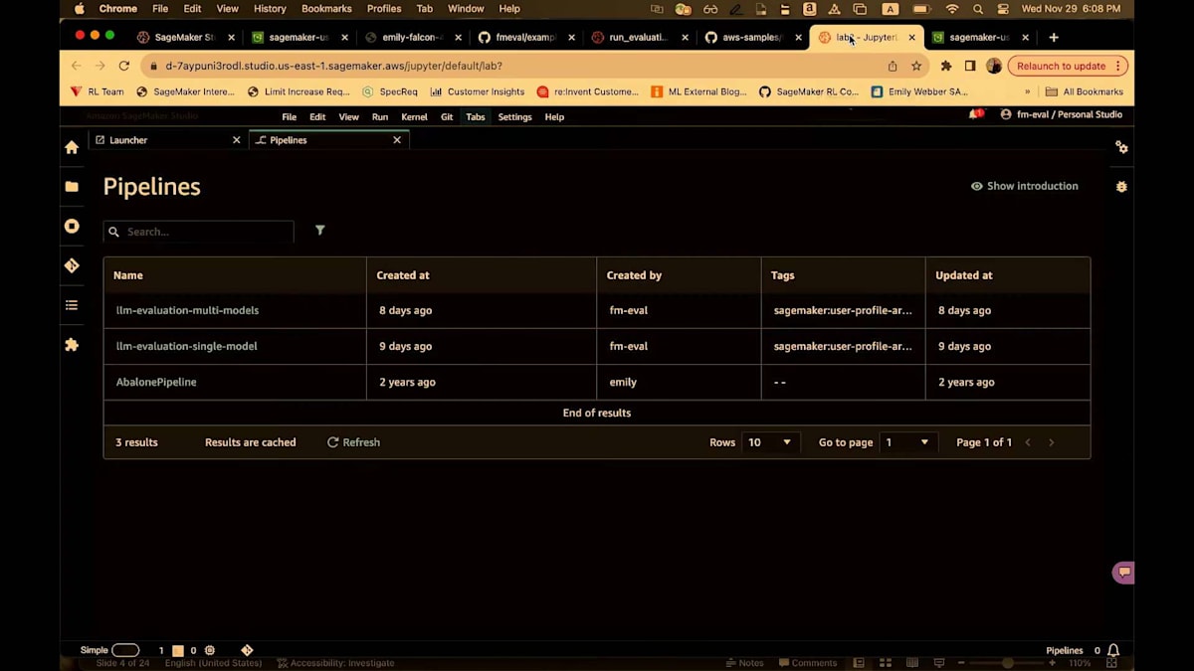Open the table of contents list icon

(x=72, y=305)
